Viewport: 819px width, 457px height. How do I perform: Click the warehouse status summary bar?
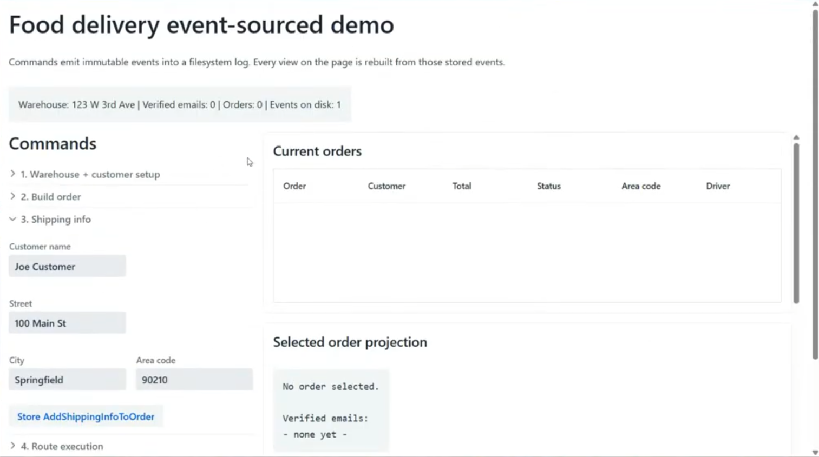(180, 104)
